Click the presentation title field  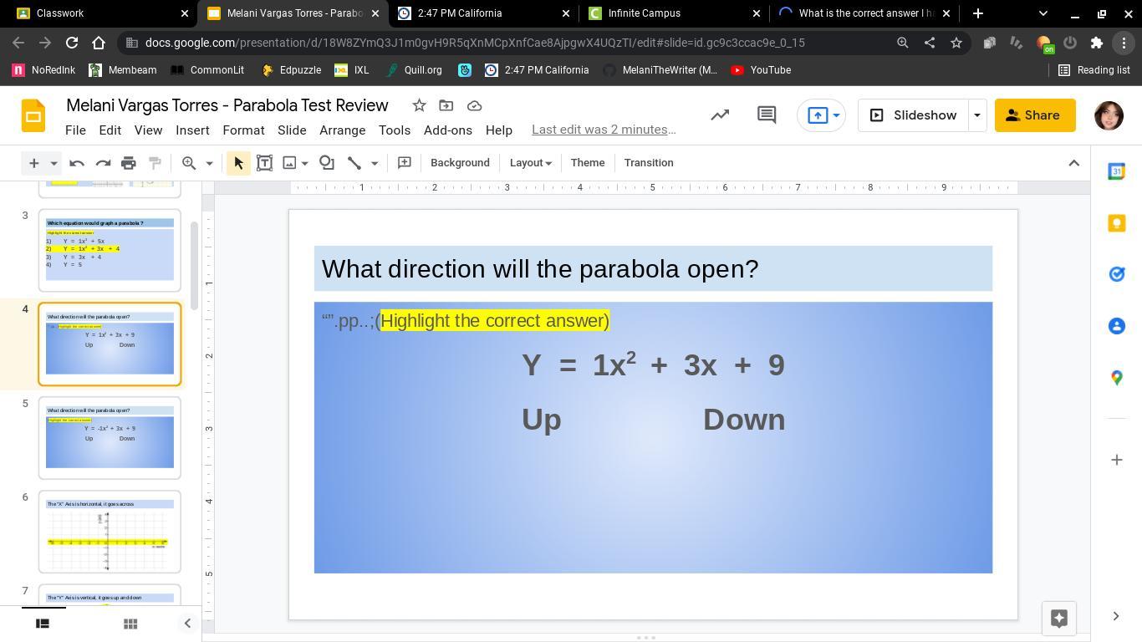point(227,105)
